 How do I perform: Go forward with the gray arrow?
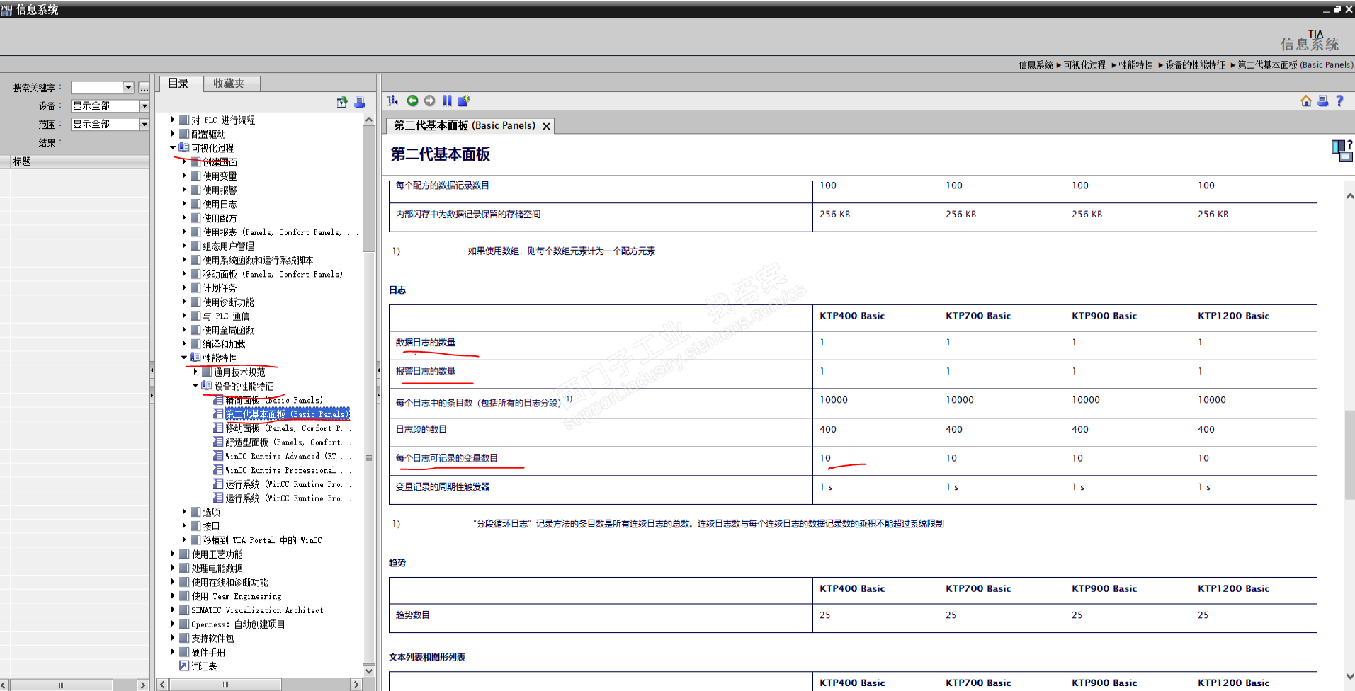(429, 101)
